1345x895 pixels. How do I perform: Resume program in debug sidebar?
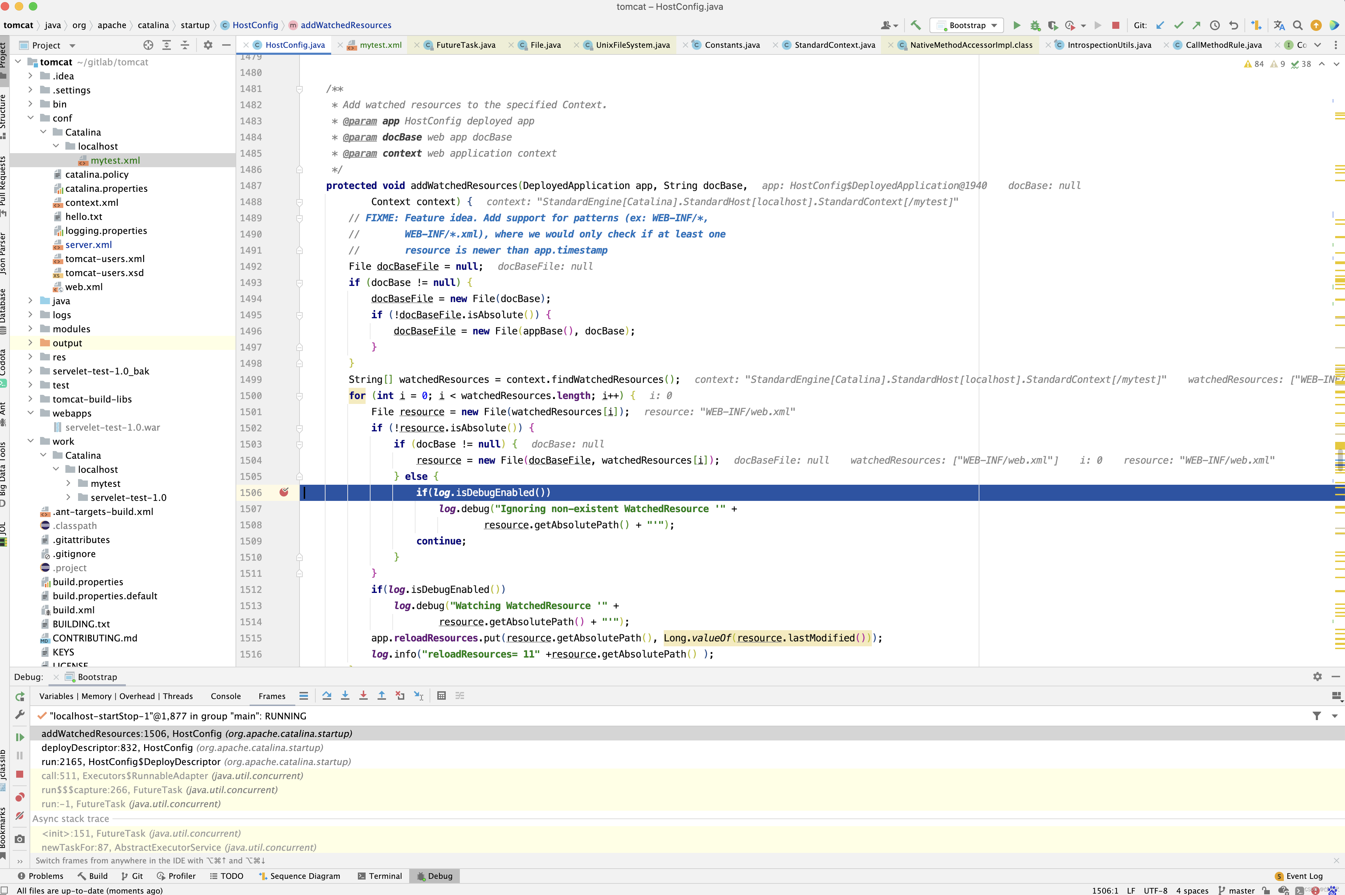point(19,737)
